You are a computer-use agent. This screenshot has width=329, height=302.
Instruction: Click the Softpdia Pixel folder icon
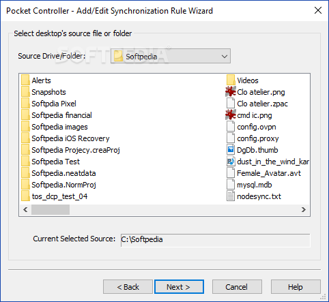[x=25, y=104]
